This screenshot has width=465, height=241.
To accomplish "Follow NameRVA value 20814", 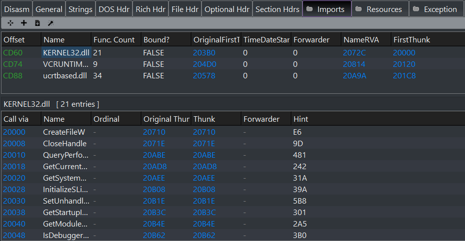I will 354,64.
